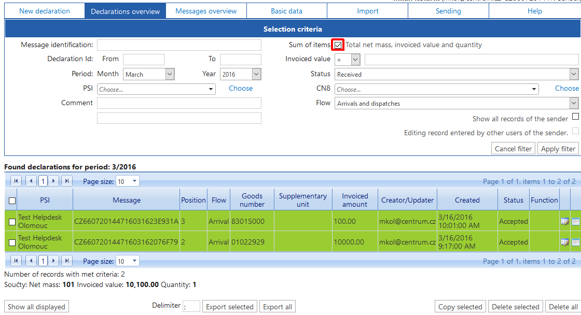Click the Show all displayed button
581x315 pixels.
point(36,307)
